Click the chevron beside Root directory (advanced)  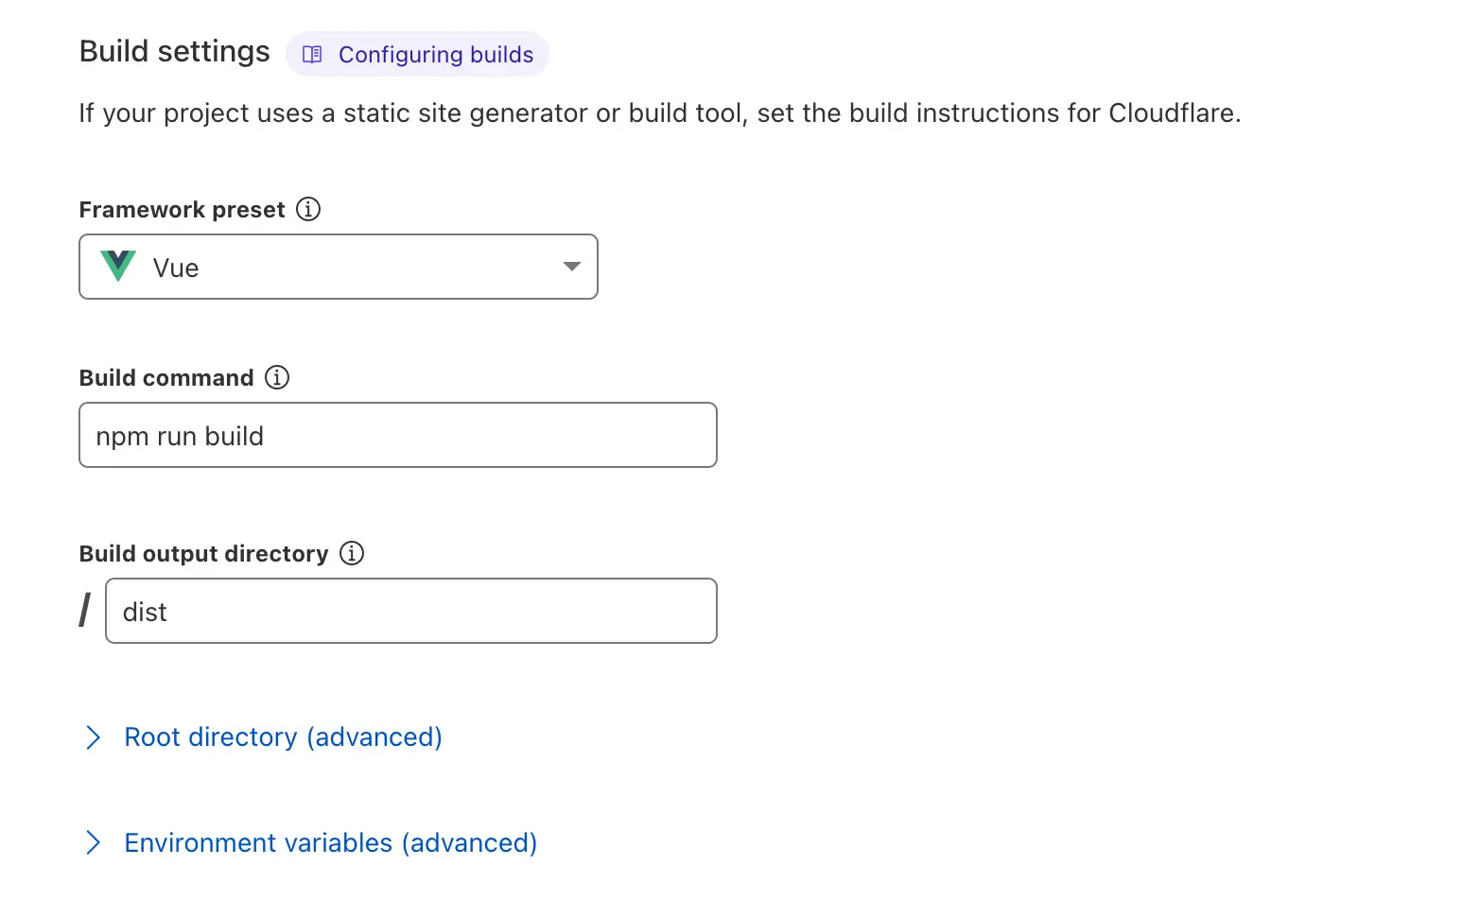(x=93, y=737)
